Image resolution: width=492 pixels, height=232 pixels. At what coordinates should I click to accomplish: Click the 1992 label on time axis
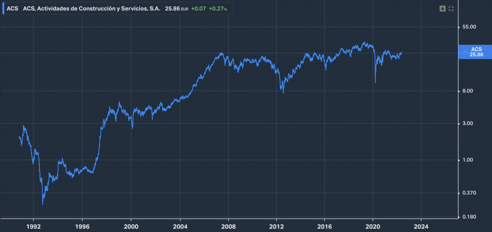33,226
